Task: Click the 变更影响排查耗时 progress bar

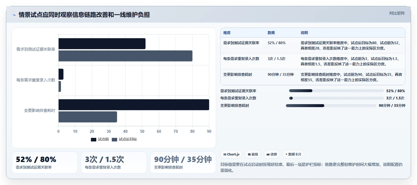Action: tap(331, 106)
